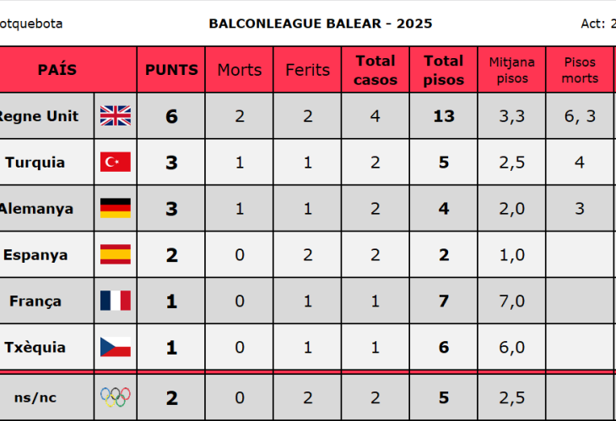Image resolution: width=616 pixels, height=421 pixels.
Task: Click the Morts column header
Action: (x=240, y=70)
